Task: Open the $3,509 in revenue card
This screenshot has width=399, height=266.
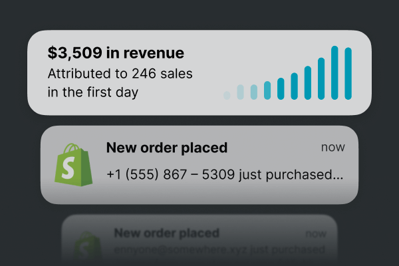Action: (x=199, y=72)
